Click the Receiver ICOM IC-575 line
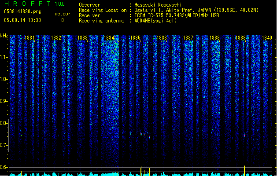Viewport: 277px width, 176px height. [177, 15]
